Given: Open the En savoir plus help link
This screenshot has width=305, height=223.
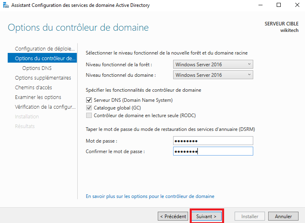Looking at the screenshot, I should tap(150, 196).
